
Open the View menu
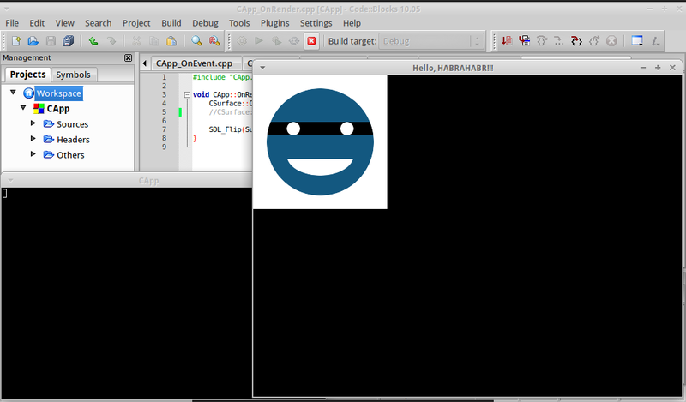[65, 23]
